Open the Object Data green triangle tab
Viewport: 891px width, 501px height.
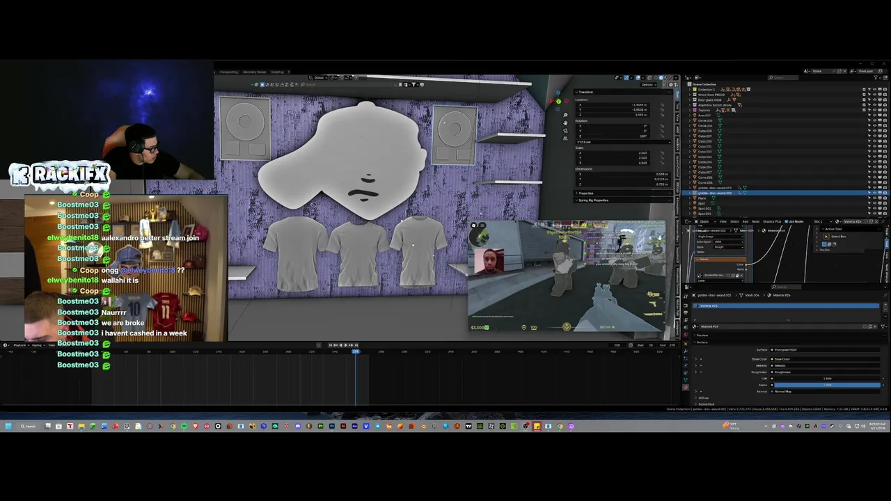[686, 380]
